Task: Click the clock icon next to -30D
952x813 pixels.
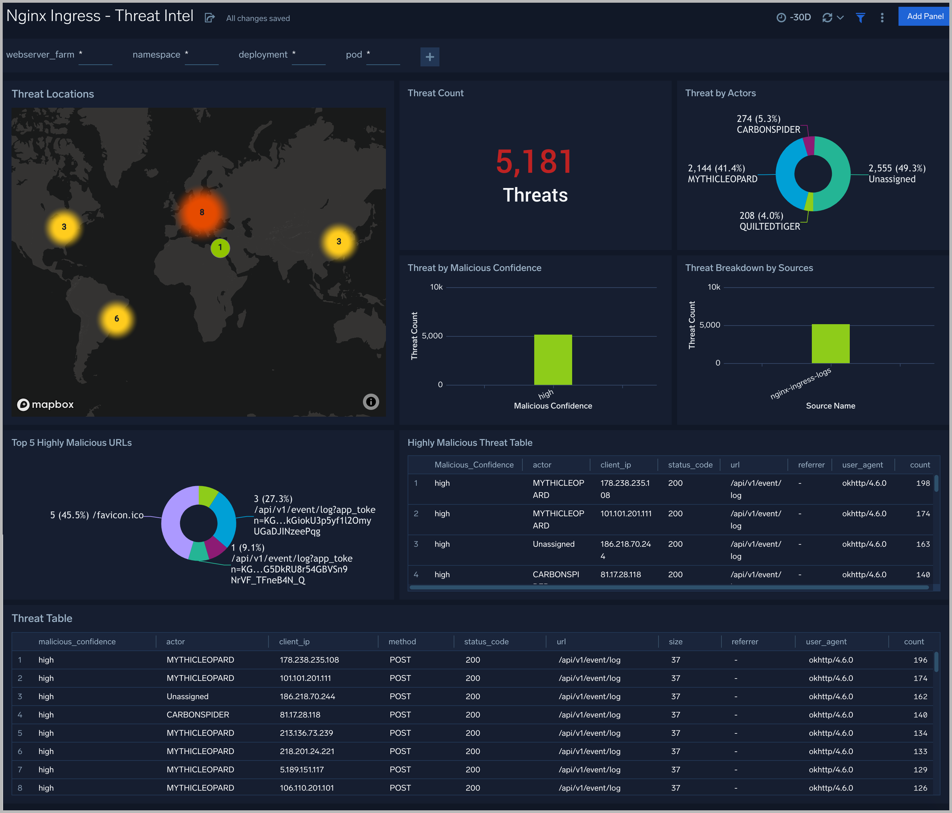Action: pos(782,17)
